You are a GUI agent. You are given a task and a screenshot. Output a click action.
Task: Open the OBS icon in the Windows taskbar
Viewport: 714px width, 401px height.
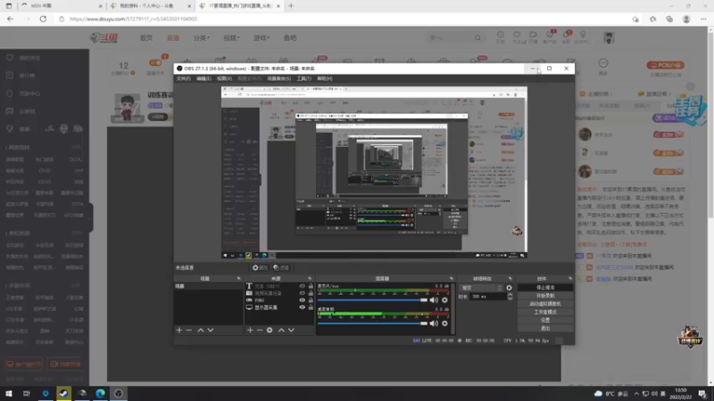point(119,393)
